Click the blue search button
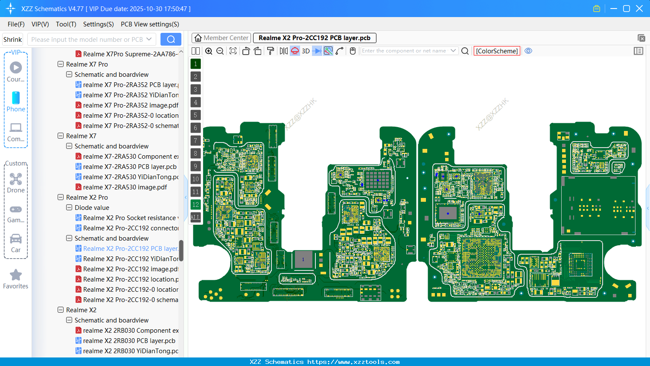This screenshot has width=650, height=366. pos(171,39)
